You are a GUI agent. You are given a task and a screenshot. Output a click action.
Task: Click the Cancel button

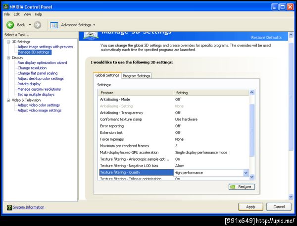(279, 207)
